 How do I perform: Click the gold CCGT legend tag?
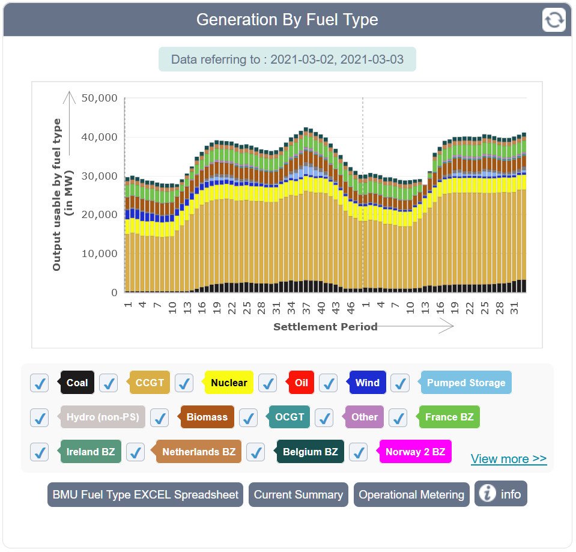(x=149, y=383)
